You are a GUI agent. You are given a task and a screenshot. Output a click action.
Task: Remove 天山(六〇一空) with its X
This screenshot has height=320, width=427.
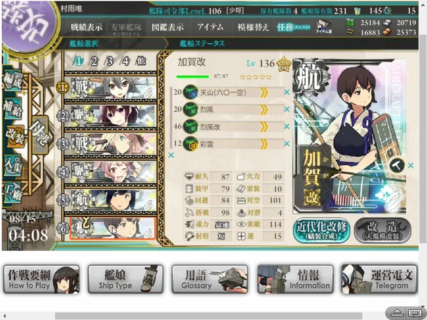[286, 92]
